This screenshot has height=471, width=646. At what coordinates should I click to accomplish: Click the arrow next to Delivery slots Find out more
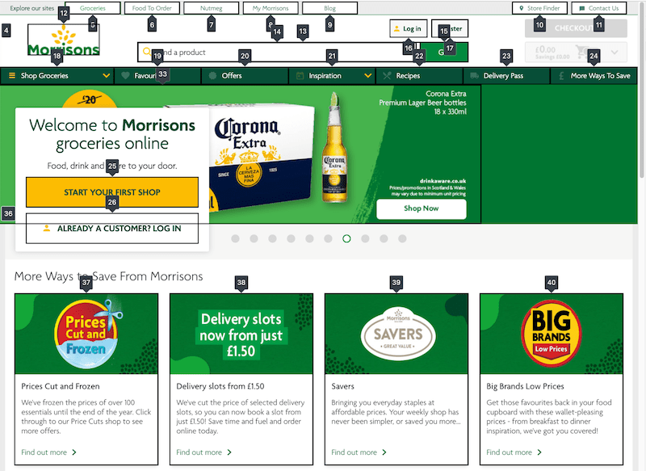click(x=229, y=452)
